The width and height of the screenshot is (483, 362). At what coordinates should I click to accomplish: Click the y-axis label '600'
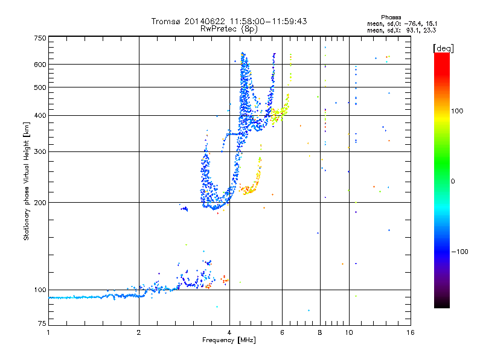point(40,65)
